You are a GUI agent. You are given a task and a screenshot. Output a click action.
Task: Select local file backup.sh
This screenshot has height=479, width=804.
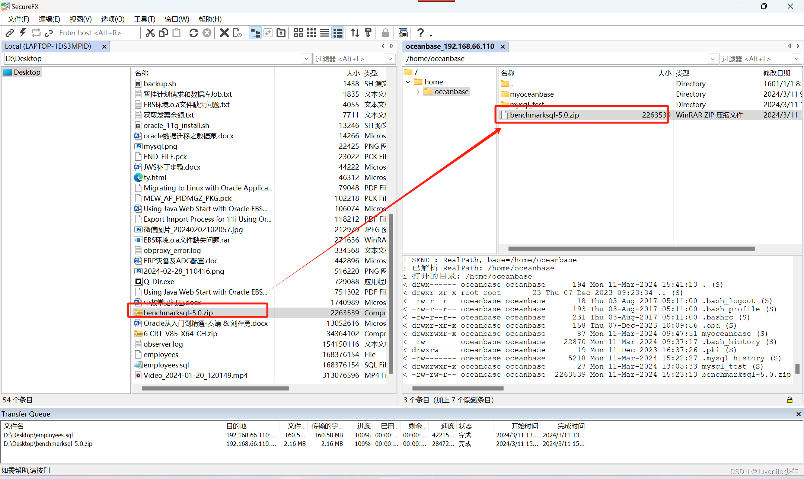tap(160, 84)
